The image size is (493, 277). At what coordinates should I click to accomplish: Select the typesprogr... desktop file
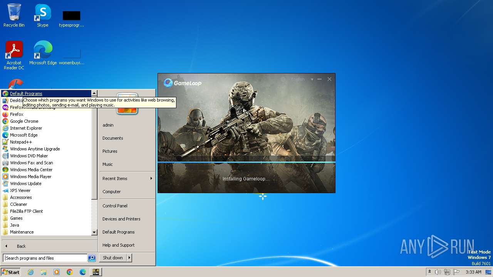point(71,18)
